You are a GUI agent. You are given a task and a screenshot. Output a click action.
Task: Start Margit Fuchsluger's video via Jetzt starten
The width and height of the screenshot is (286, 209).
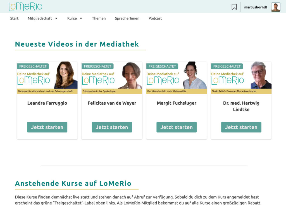[x=177, y=127]
